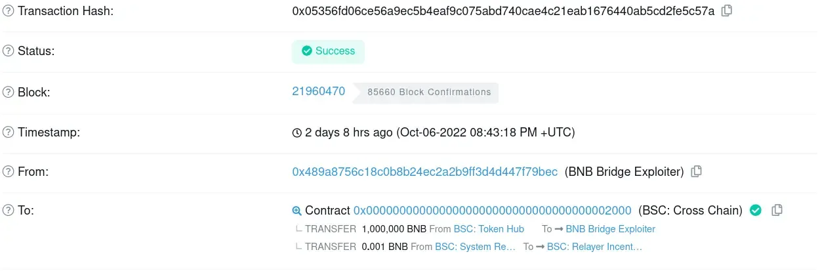Open the BSC: Relayer Incent… link
Viewport: 820px width, 271px height.
tap(594, 247)
